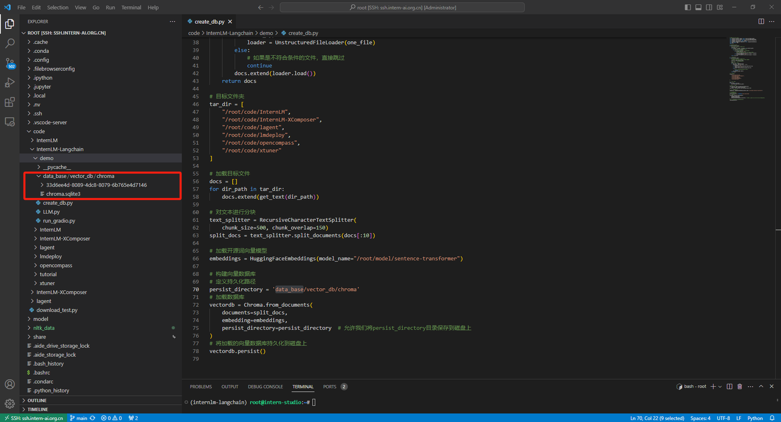Split the editor right

coord(761,22)
